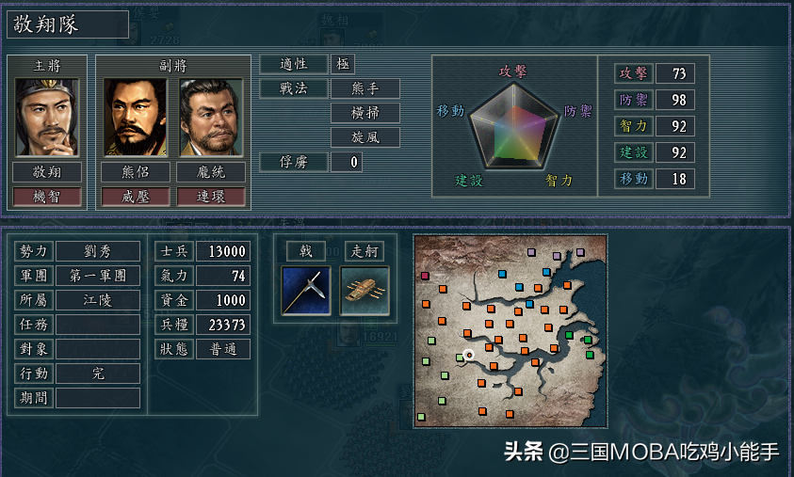Select 敬翔 main general portrait
This screenshot has width=794, height=477.
[x=47, y=117]
